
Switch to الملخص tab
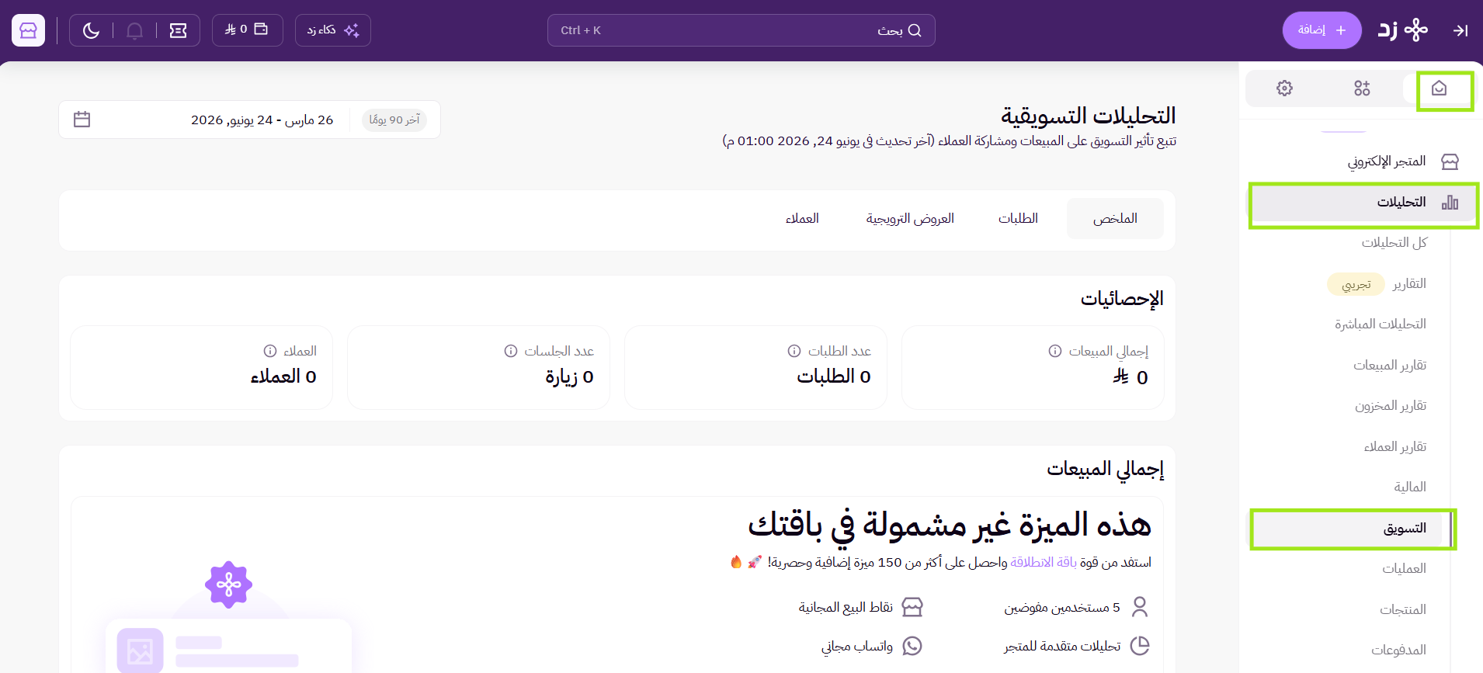click(x=1115, y=218)
